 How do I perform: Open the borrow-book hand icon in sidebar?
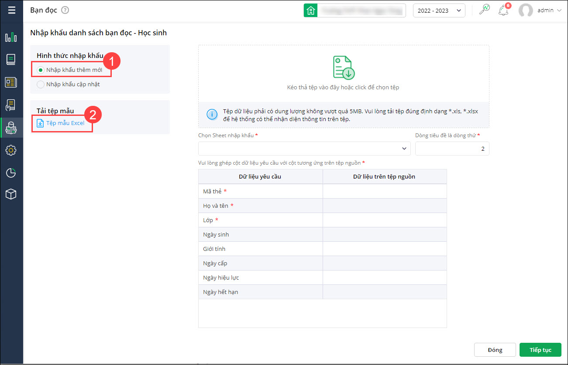[x=11, y=105]
